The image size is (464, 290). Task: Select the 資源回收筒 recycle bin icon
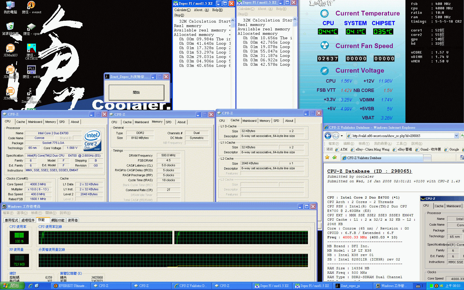[10, 29]
